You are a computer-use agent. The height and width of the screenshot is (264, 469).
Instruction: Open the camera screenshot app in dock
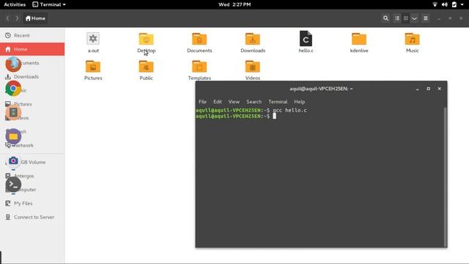coord(13,161)
